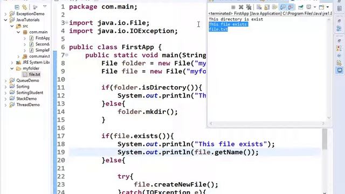Expand the ExceptionDemo project
This screenshot has width=345, height=194.
point(5,14)
